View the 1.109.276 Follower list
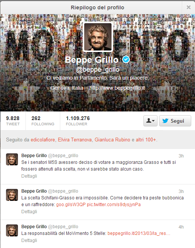 tap(78, 121)
